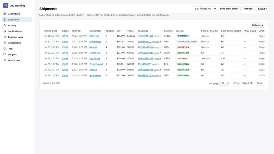
Task: Open the Dashboard page
Action: 17,14
